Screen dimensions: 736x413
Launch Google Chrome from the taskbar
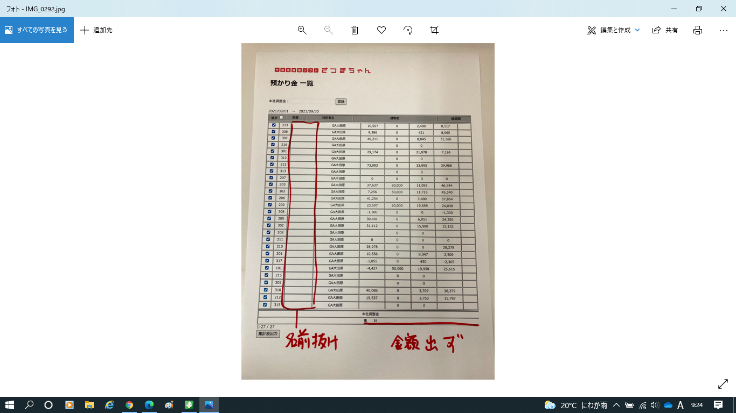(x=129, y=405)
